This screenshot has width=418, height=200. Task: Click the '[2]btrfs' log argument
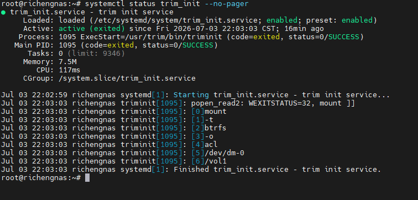click(x=209, y=128)
